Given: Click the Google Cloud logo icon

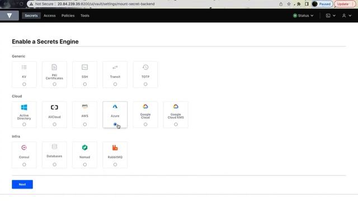Looking at the screenshot, I should (x=145, y=107).
